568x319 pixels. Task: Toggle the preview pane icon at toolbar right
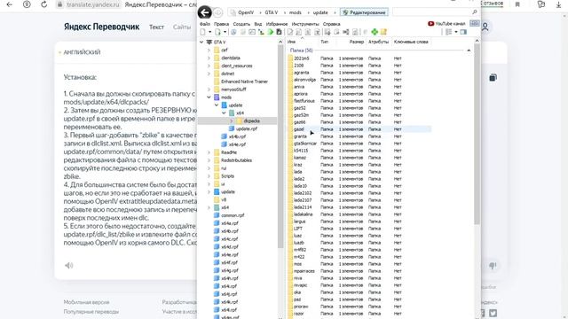click(463, 32)
